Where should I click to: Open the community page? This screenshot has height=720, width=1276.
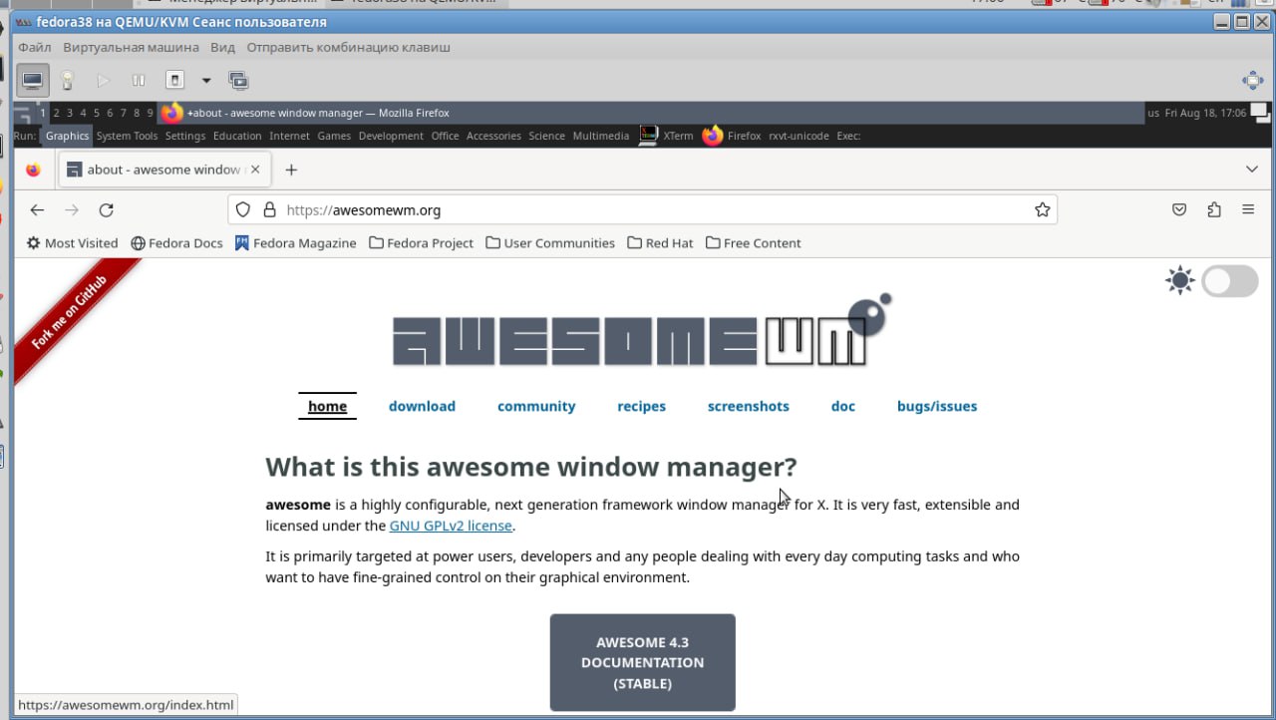(x=536, y=406)
